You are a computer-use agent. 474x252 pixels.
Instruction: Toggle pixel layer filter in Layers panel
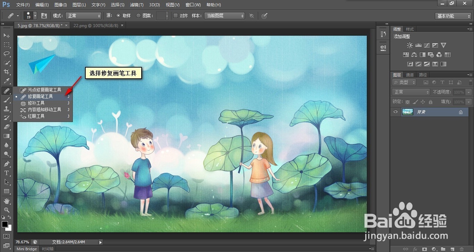(x=426, y=82)
